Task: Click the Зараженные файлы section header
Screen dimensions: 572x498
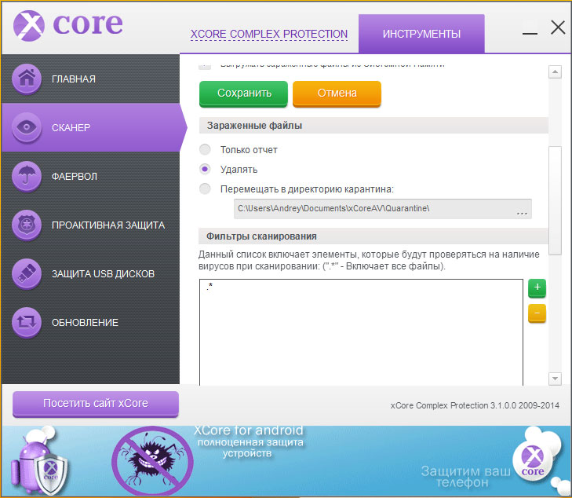Action: coord(373,126)
